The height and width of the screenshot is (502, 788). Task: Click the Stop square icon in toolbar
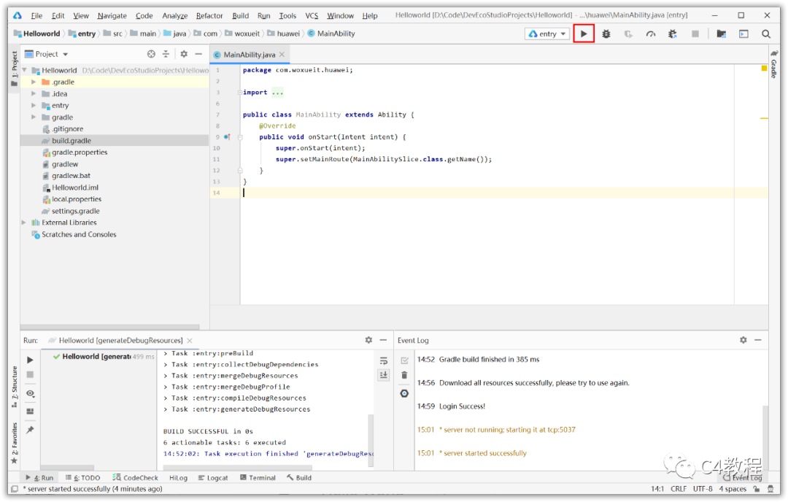(x=695, y=34)
